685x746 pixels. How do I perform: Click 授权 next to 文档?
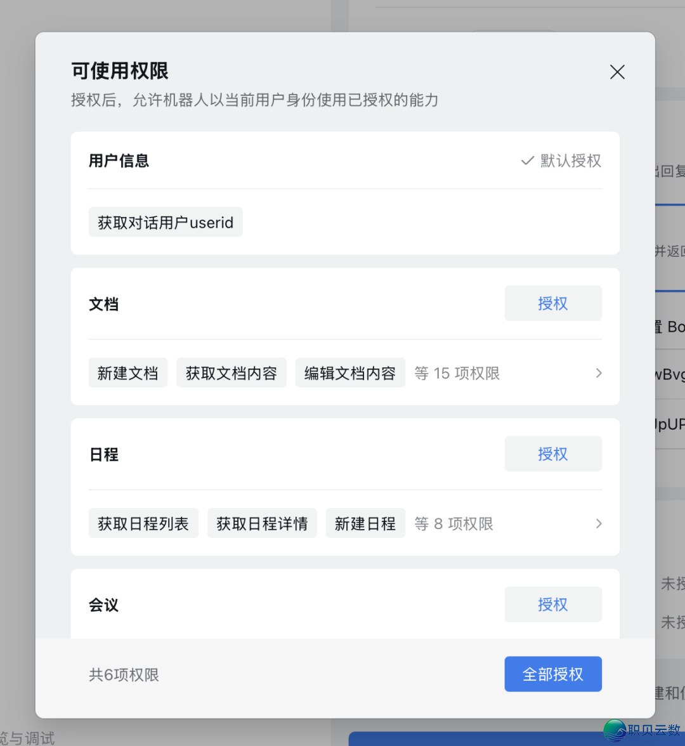click(552, 303)
